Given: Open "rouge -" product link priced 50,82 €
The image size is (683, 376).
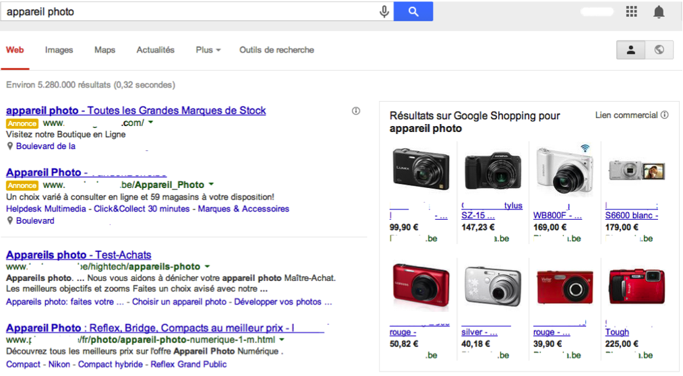Looking at the screenshot, I should (x=403, y=332).
